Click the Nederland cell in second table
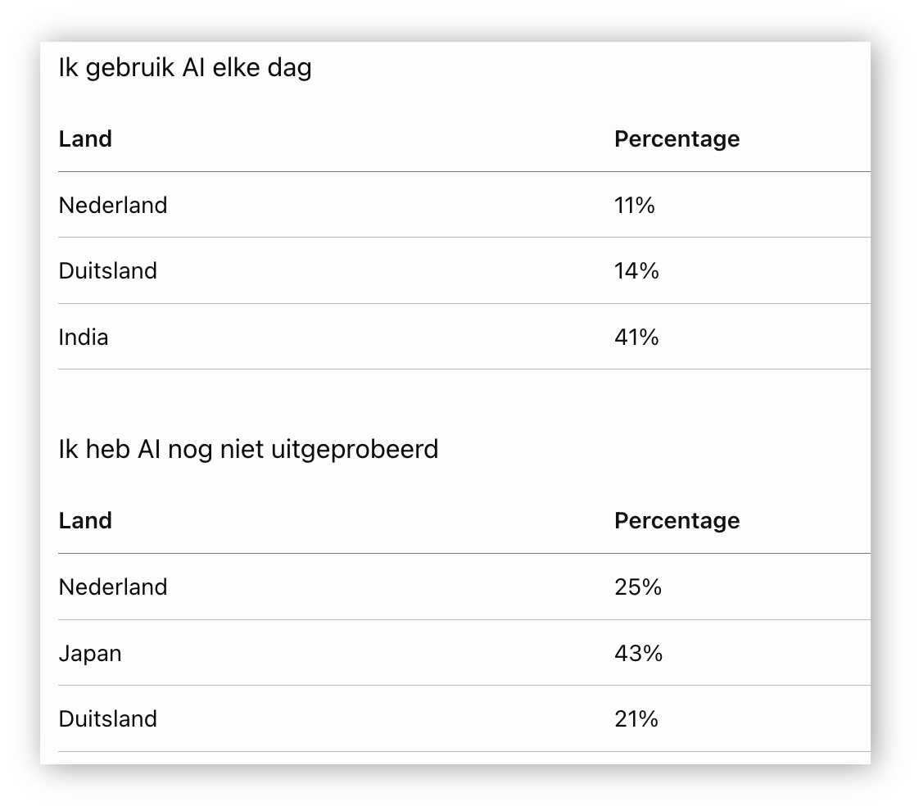 coord(113,587)
